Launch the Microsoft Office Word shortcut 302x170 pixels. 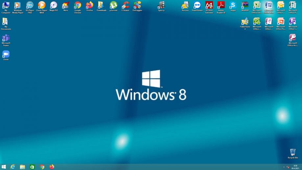click(x=269, y=8)
